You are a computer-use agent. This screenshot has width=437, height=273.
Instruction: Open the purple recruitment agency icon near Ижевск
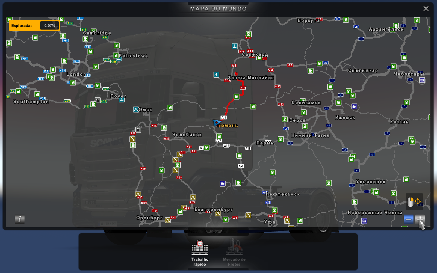[x=354, y=107]
